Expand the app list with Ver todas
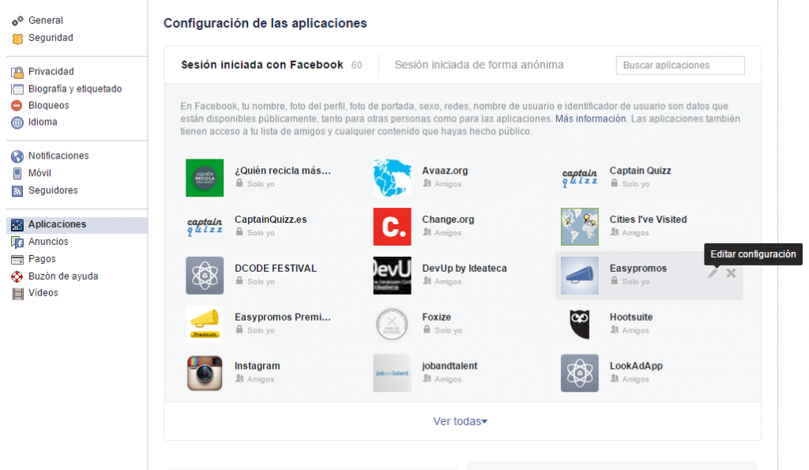The height and width of the screenshot is (470, 809). (x=461, y=421)
